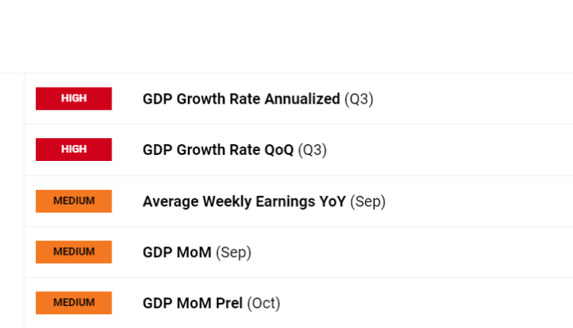The image size is (573, 328).
Task: Click HIGH badge beside GDP Growth Rate Annualized
Action: click(73, 98)
